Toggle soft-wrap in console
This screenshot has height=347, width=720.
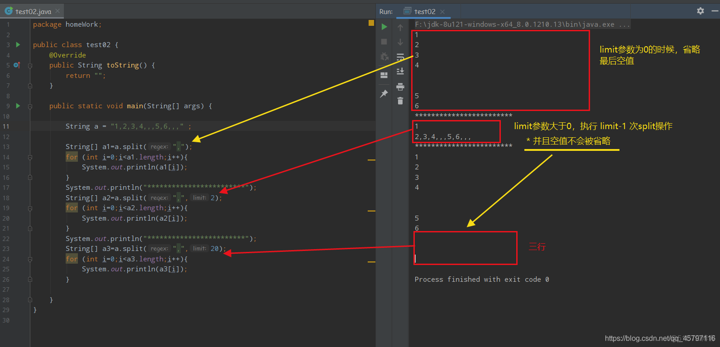(400, 57)
